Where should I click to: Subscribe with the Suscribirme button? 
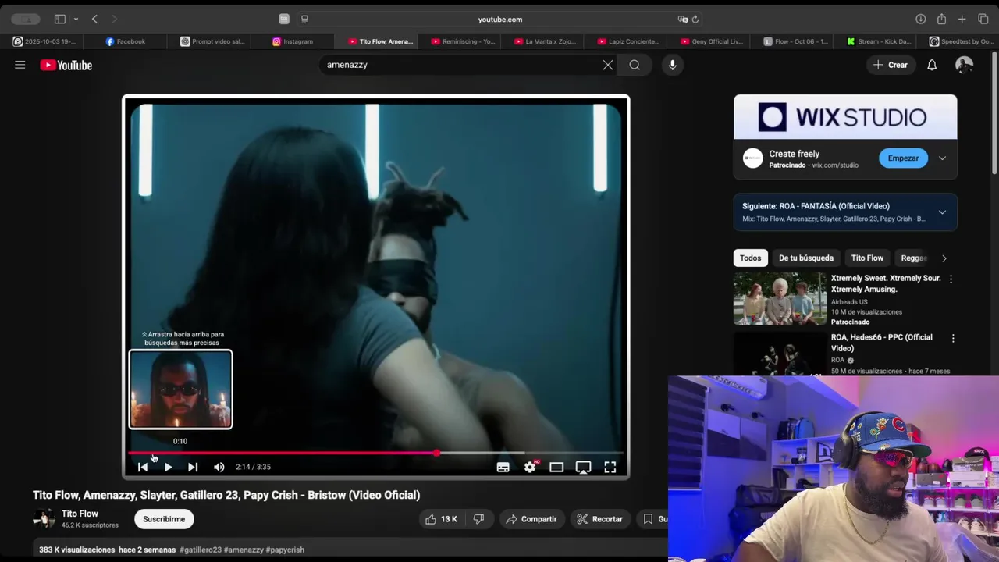[x=164, y=519]
